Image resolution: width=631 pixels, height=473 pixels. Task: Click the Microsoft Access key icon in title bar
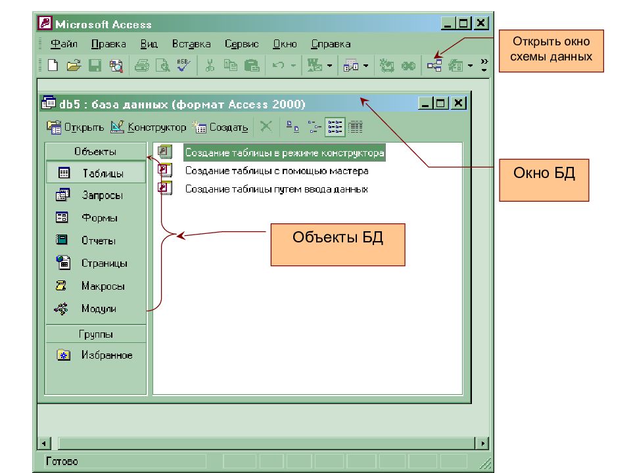point(45,24)
